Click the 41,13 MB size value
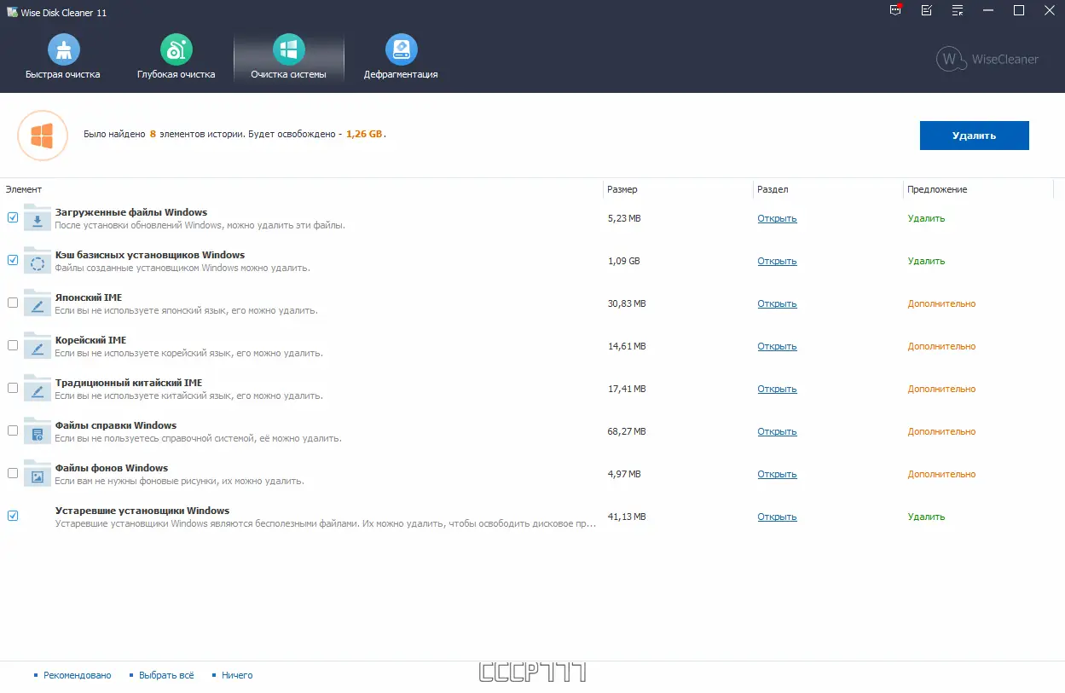The image size is (1065, 693). pos(627,517)
